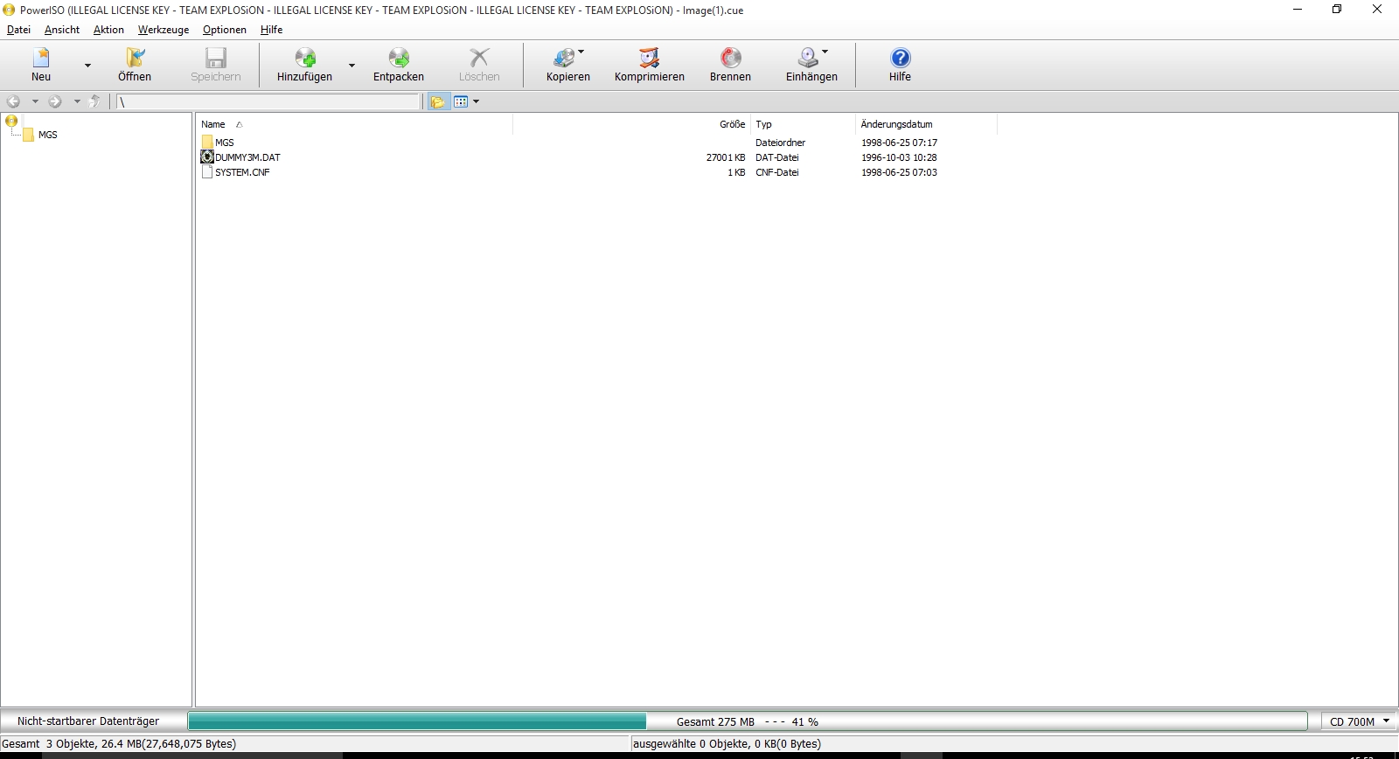Extract files using Entpacken

pos(399,59)
